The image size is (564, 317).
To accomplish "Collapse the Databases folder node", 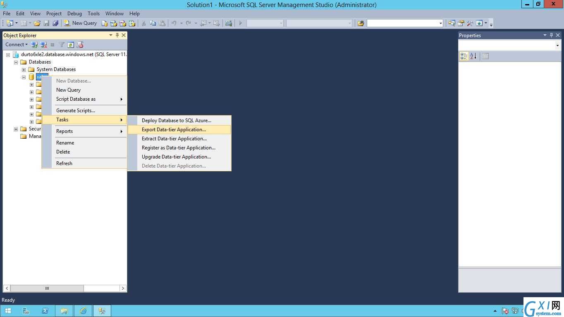I will 16,62.
